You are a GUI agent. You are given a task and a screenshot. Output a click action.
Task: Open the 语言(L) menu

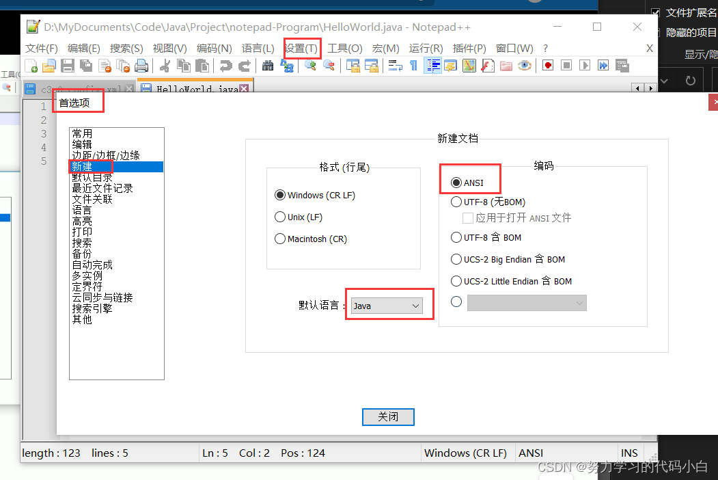point(258,49)
